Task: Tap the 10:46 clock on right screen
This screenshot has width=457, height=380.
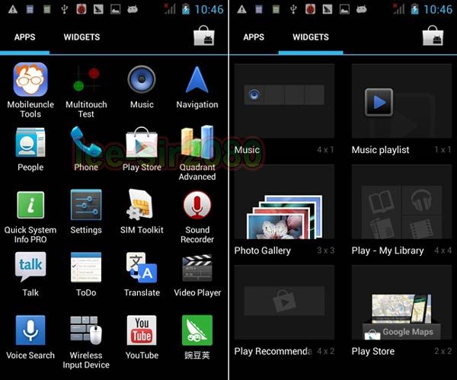Action: click(x=438, y=9)
